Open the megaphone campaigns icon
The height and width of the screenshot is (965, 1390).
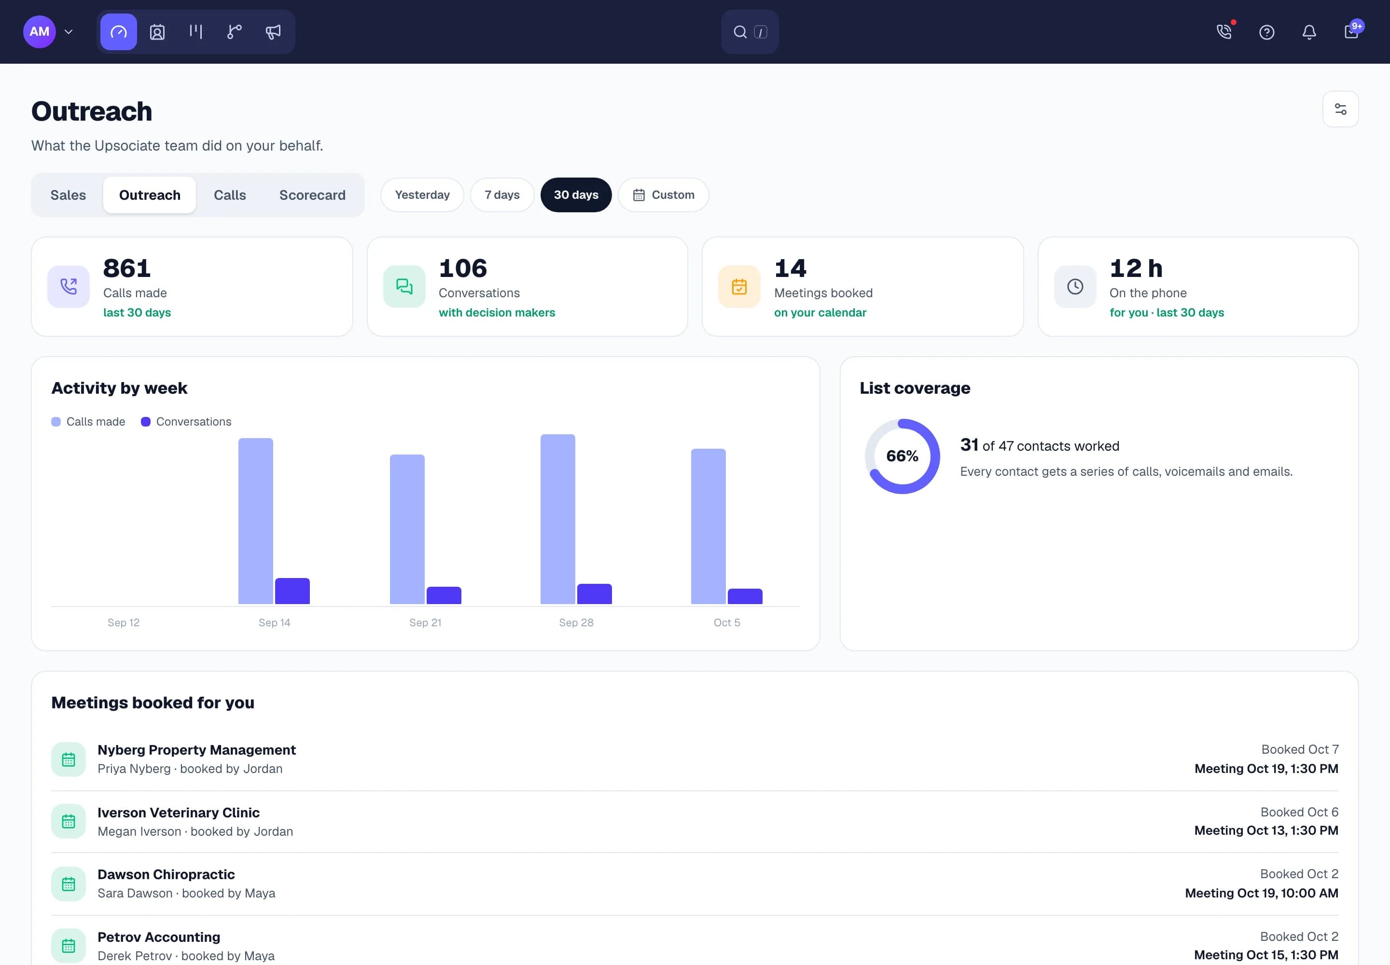pyautogui.click(x=273, y=31)
